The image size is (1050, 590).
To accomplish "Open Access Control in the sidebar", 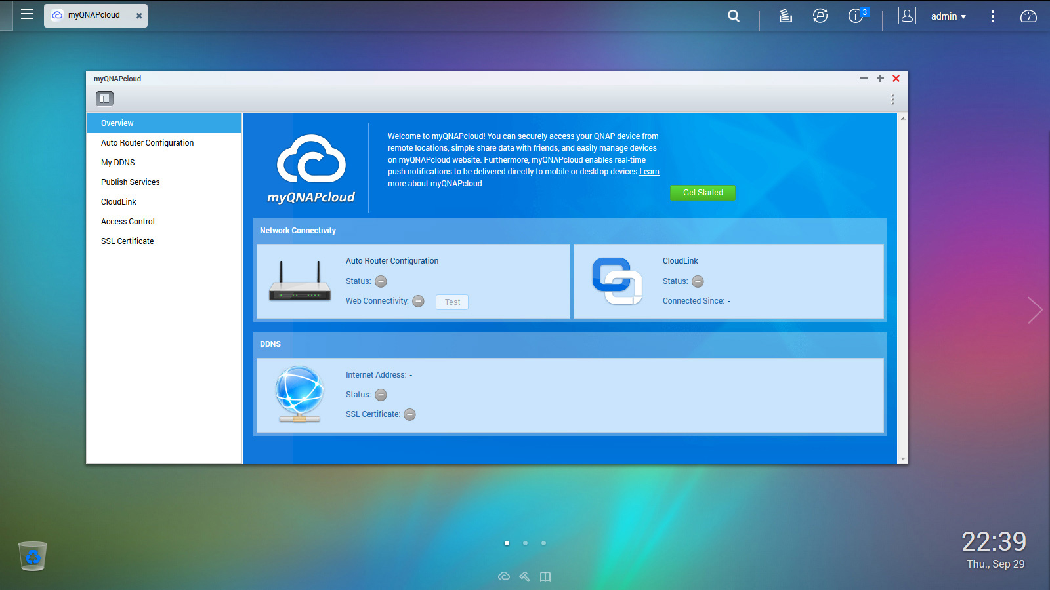I will [164, 222].
